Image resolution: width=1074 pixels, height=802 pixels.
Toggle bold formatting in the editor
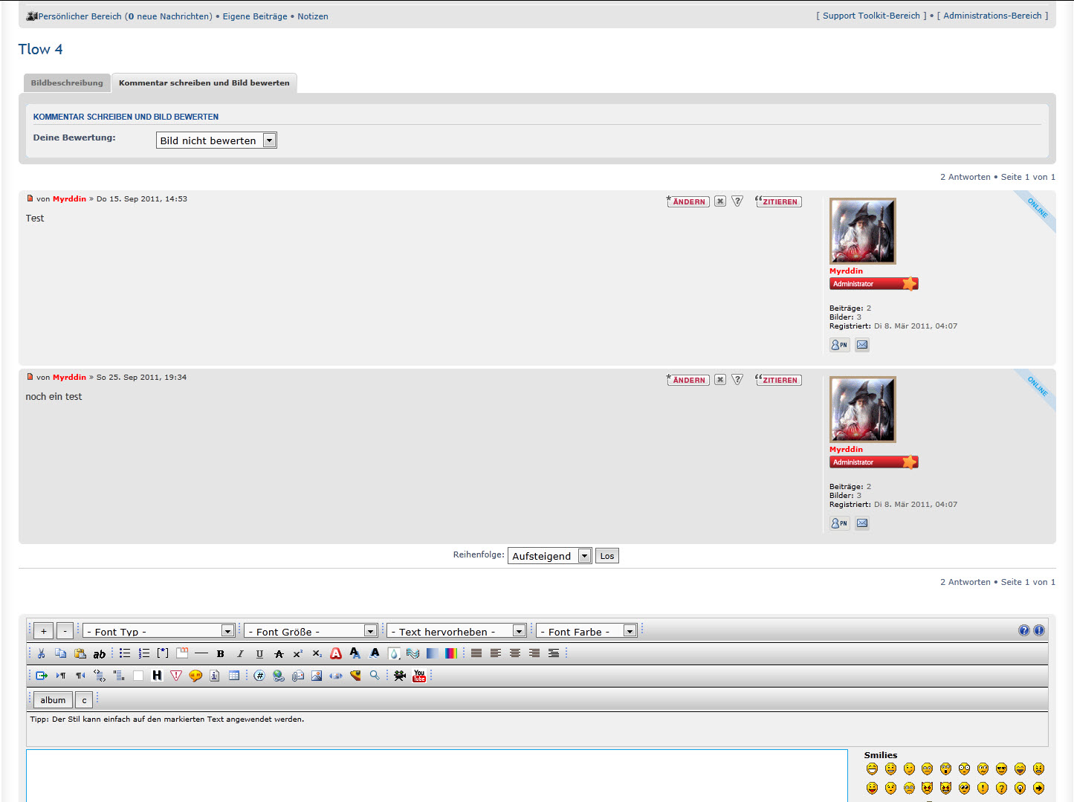(x=221, y=654)
